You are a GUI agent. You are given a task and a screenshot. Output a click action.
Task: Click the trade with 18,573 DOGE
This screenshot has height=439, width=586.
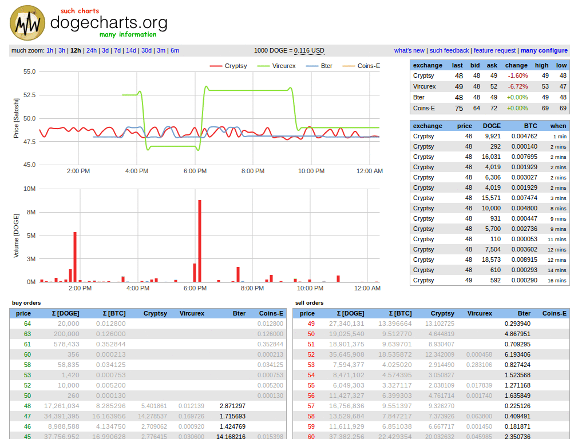pyautogui.click(x=490, y=260)
